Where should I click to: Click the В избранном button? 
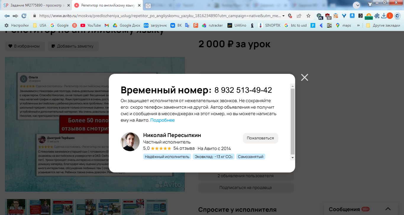point(25,46)
